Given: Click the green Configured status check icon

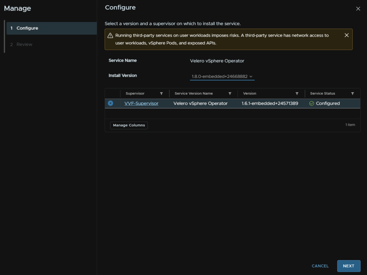Looking at the screenshot, I should coord(311,103).
